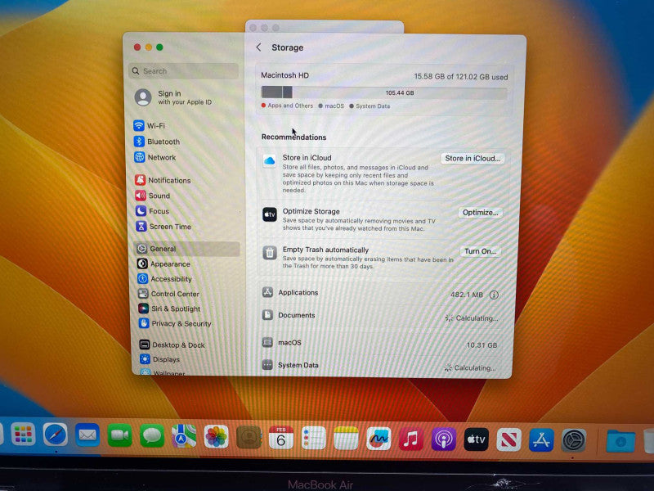Open Freeform from the Dock
This screenshot has width=654, height=491.
click(x=379, y=439)
